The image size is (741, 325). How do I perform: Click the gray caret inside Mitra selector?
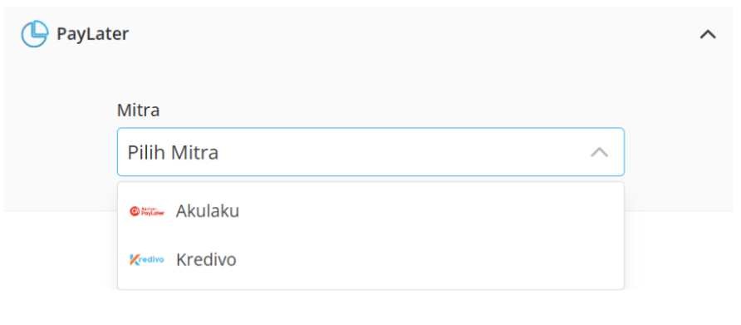point(599,152)
